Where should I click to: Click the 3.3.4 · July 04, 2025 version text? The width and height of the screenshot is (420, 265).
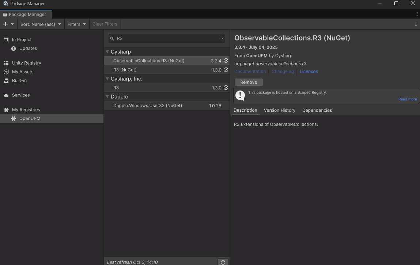256,47
